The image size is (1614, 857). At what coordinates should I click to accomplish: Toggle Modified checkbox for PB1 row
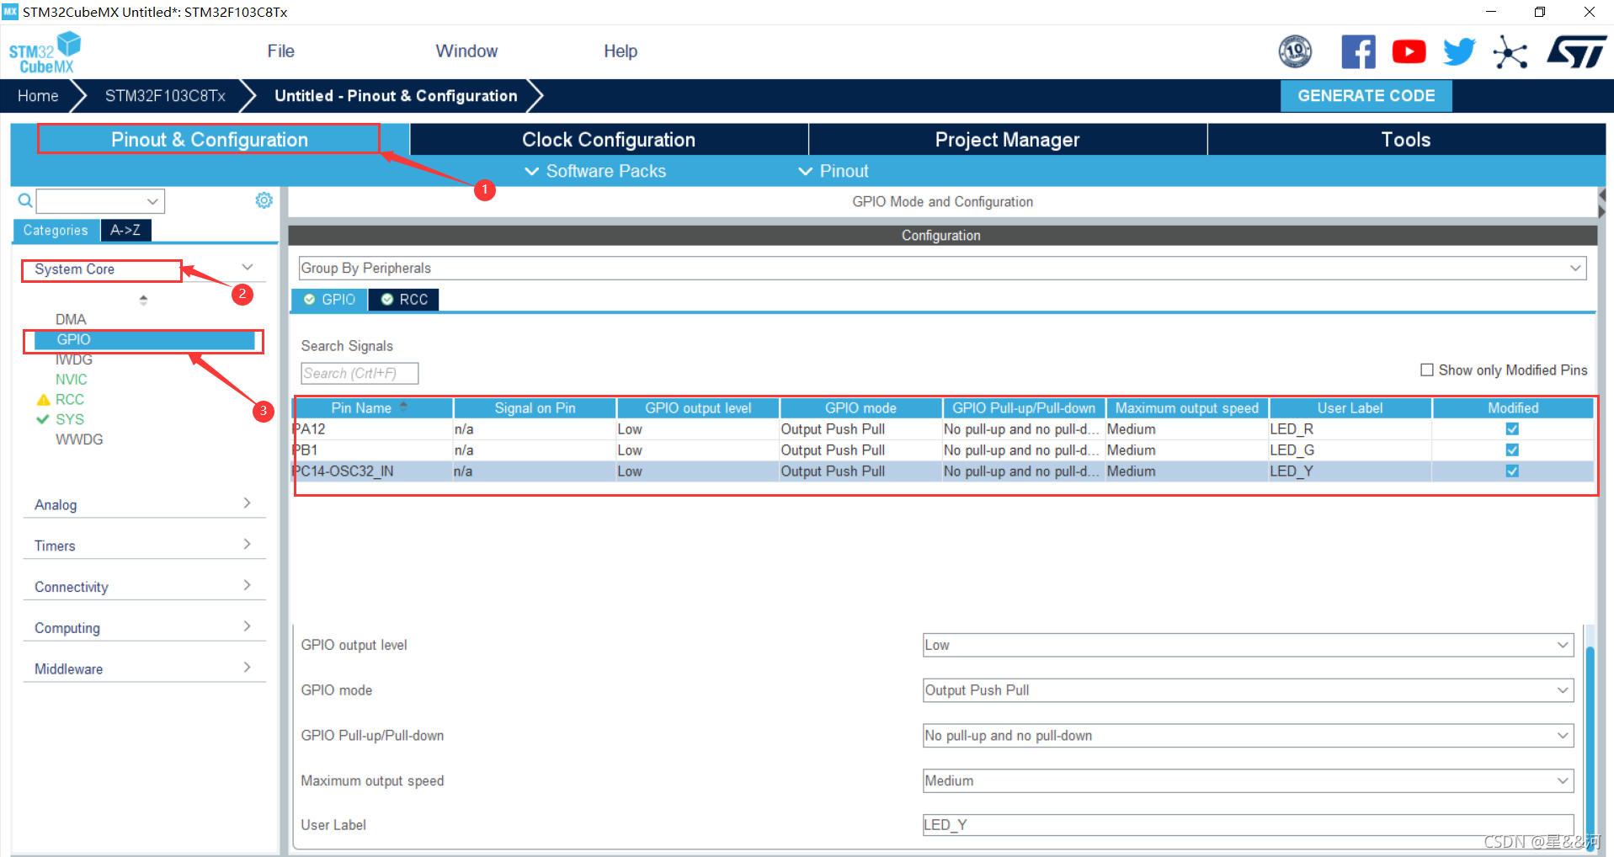click(1512, 450)
